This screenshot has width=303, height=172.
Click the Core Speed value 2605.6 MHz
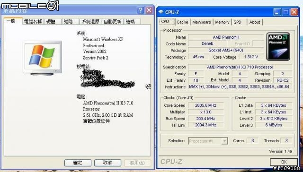[205, 105]
